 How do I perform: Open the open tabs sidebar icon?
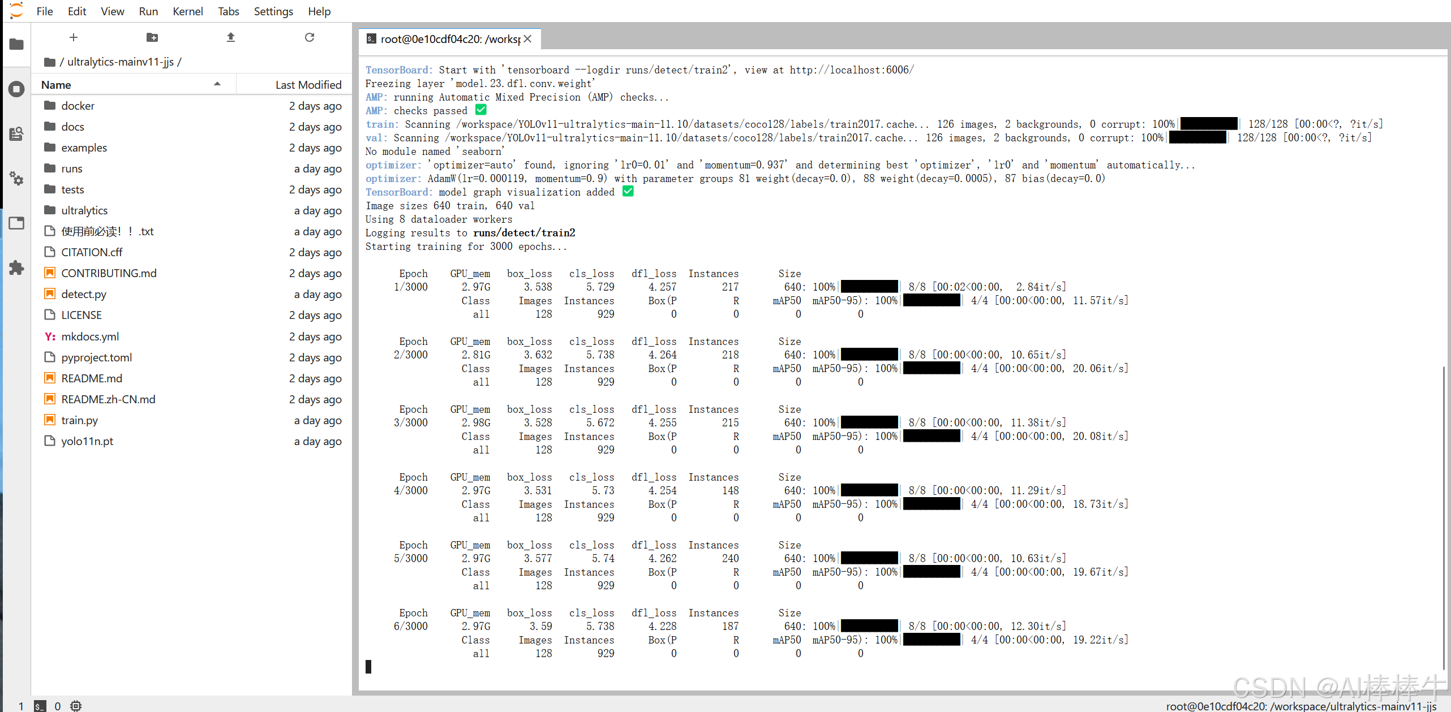point(16,223)
